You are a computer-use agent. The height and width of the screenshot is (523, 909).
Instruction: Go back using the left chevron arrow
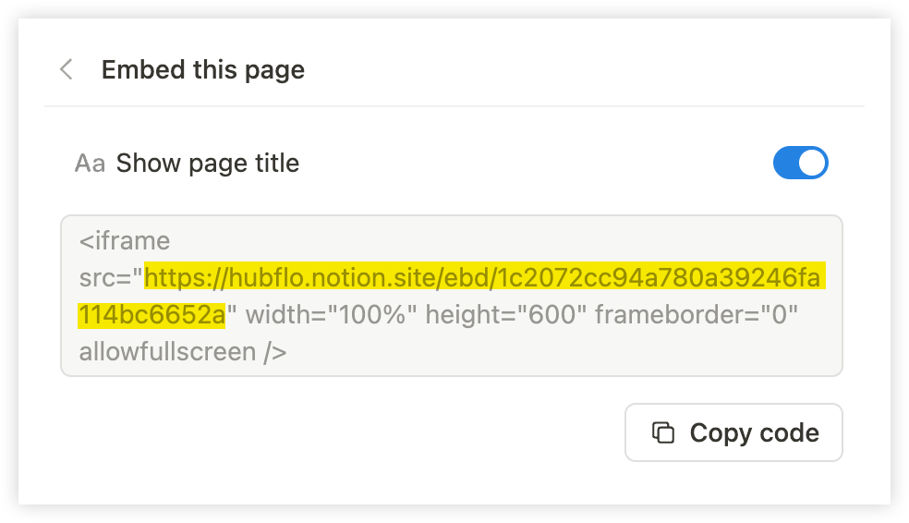[x=67, y=69]
